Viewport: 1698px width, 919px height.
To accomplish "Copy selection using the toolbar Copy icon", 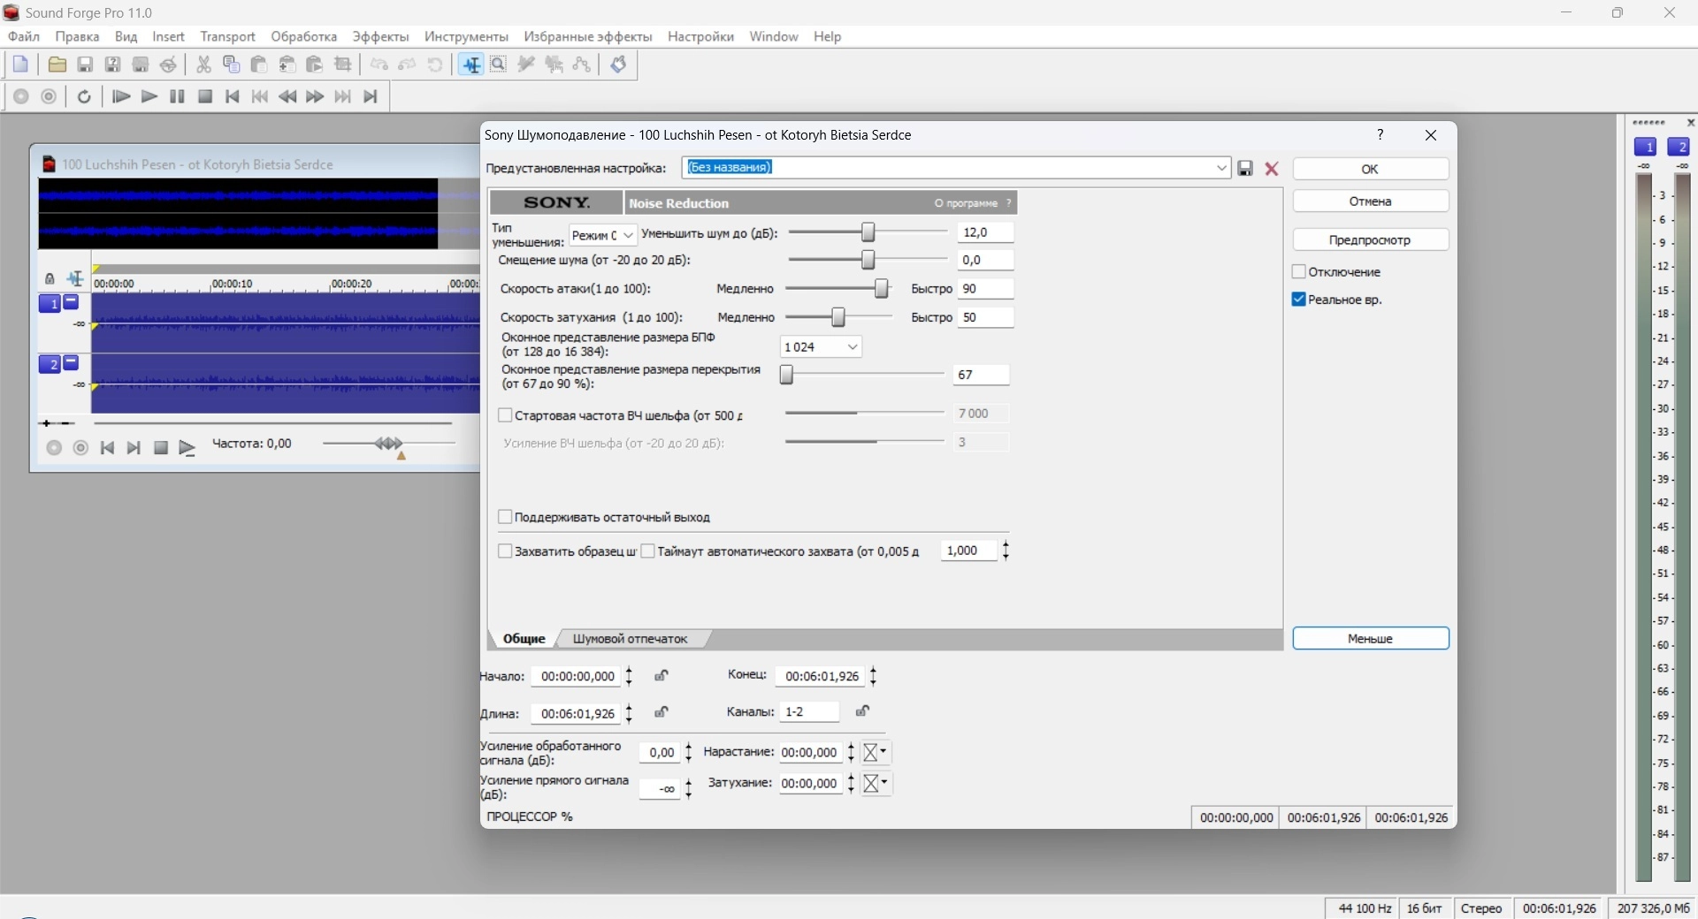I will (232, 65).
